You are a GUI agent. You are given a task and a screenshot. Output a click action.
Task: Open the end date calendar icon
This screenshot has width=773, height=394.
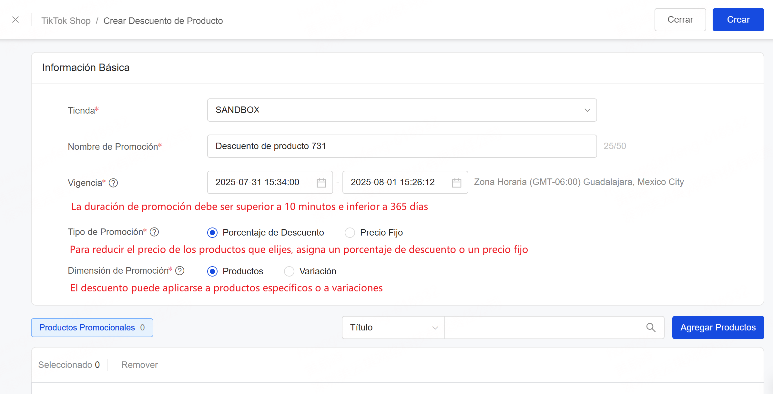tap(456, 183)
